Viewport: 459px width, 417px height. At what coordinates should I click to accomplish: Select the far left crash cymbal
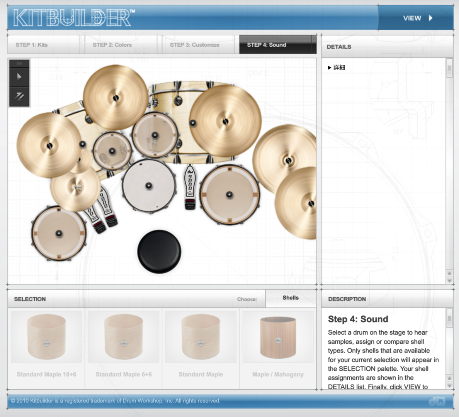49,146
